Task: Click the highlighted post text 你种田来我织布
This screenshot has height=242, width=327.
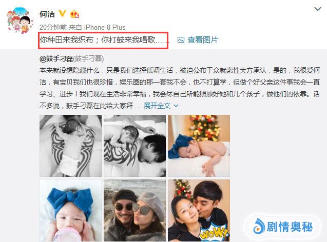Action: (x=67, y=40)
